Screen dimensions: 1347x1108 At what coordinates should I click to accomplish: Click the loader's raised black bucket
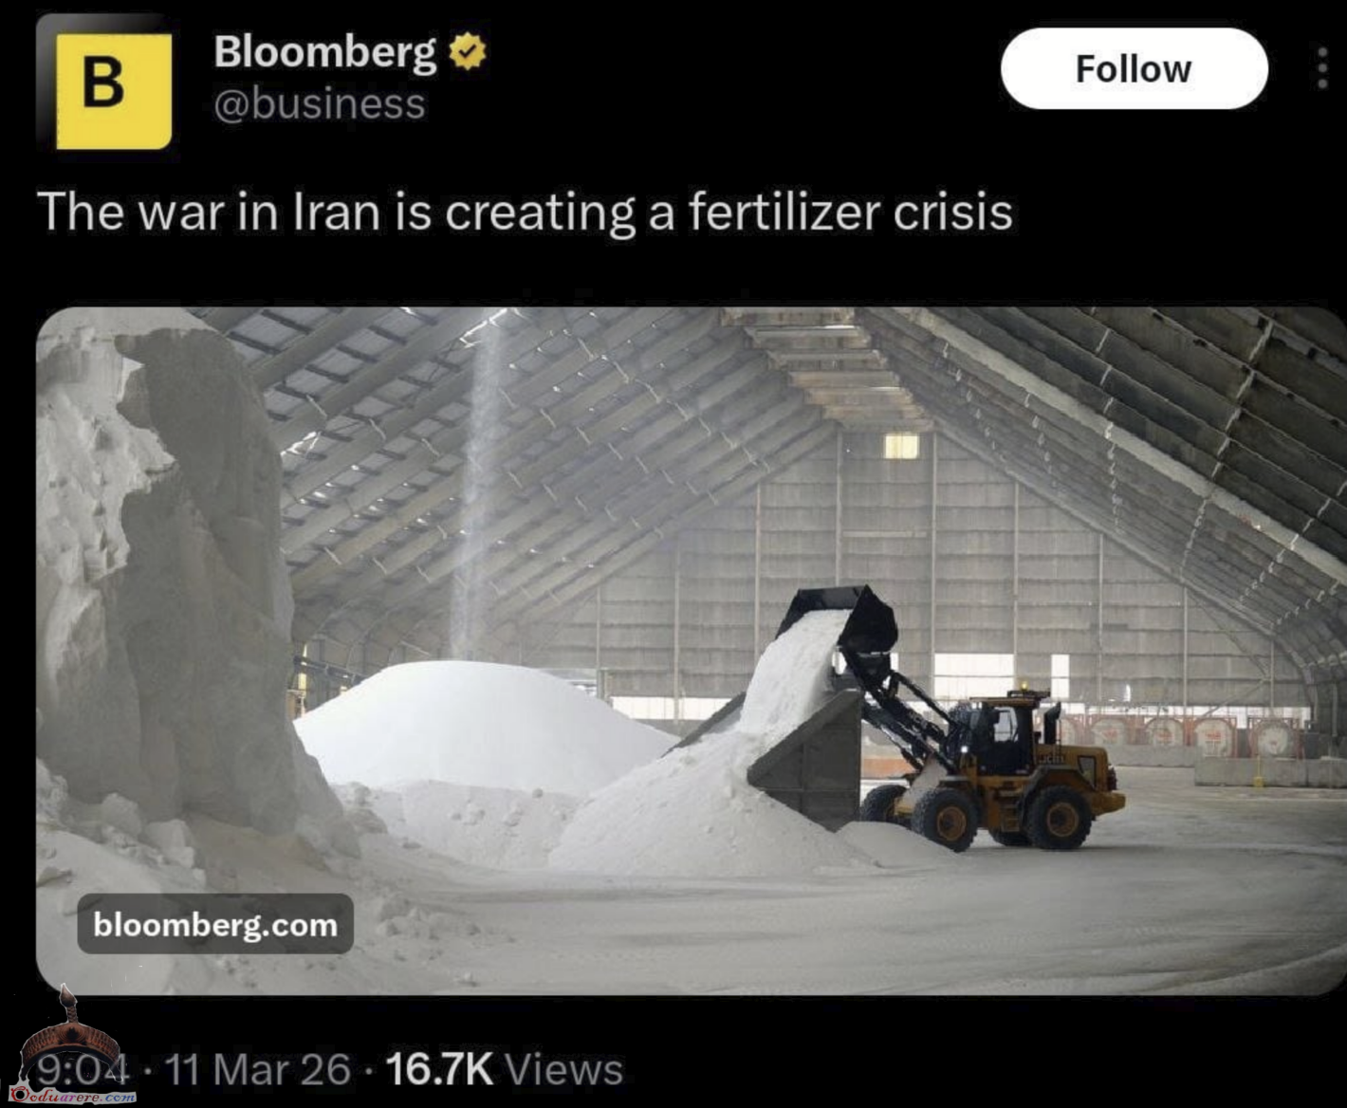click(x=840, y=617)
